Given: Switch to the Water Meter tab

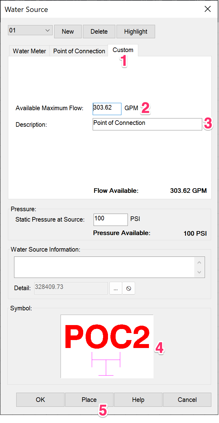Looking at the screenshot, I should point(29,51).
